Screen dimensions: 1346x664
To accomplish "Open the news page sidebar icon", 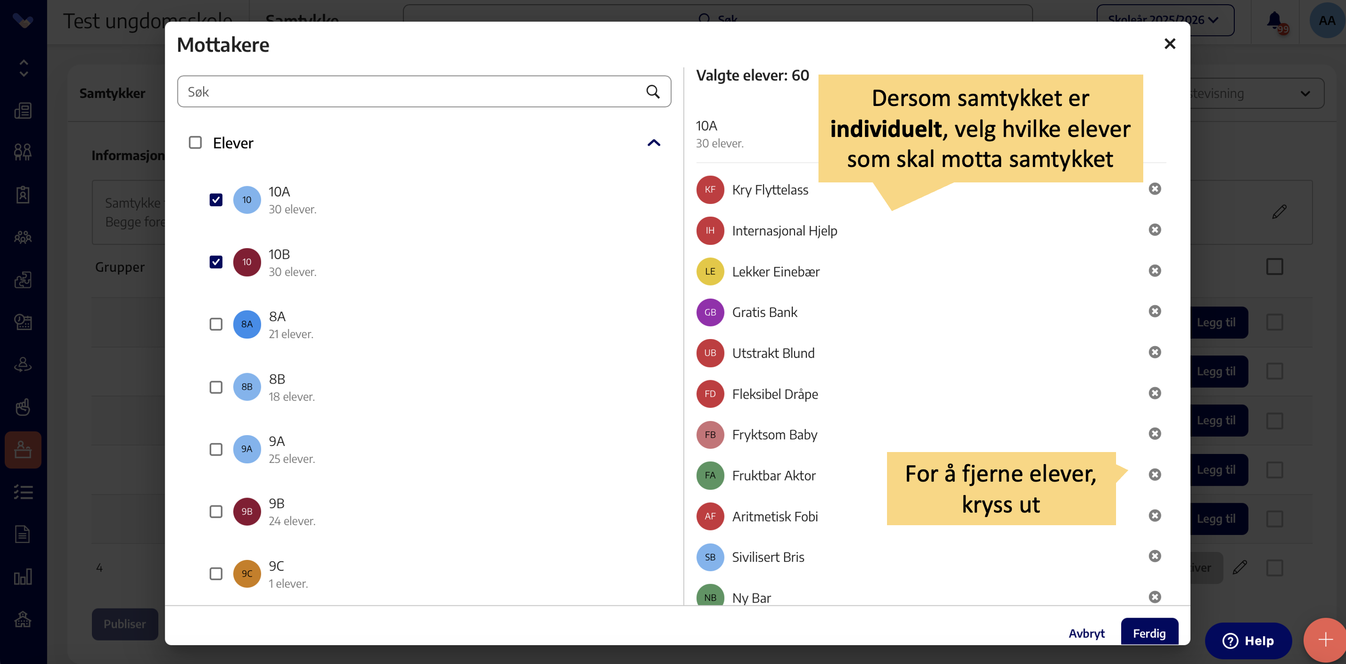I will pos(23,111).
